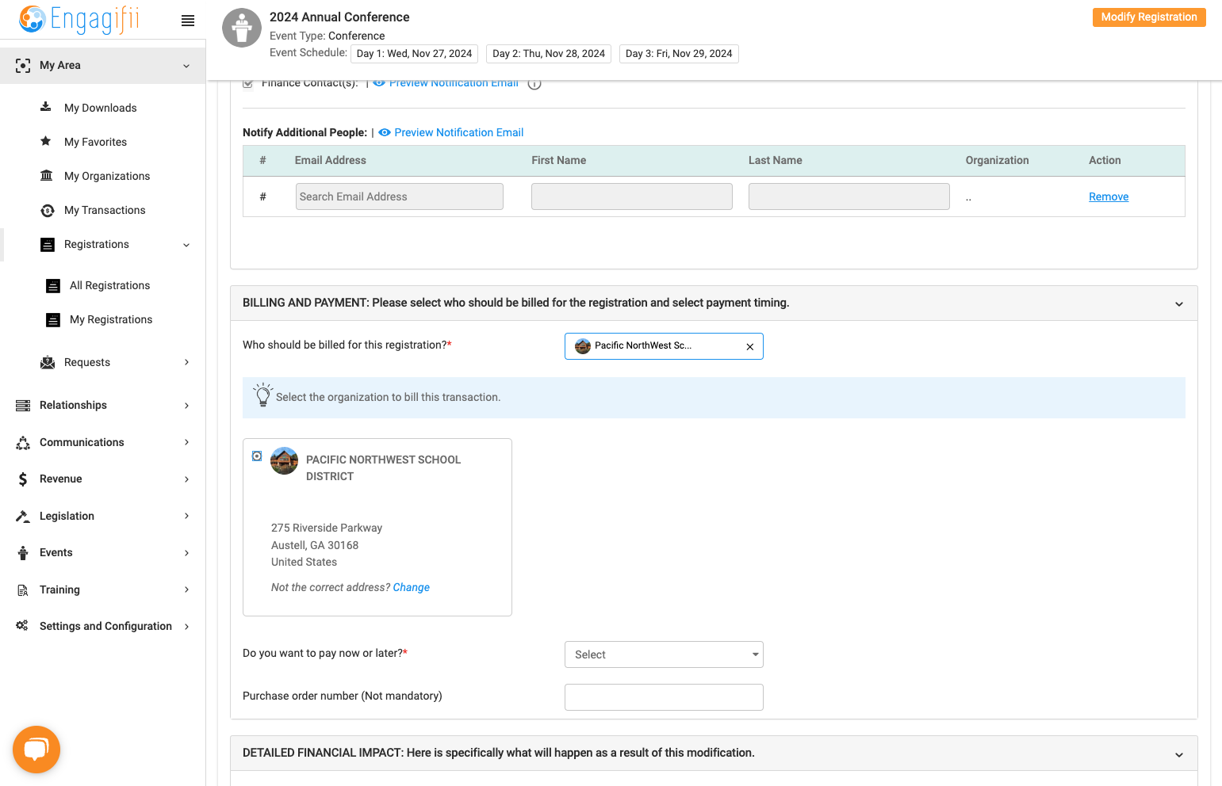The width and height of the screenshot is (1222, 786).
Task: Clear the Pacific NorthWest billing organization
Action: (x=750, y=347)
